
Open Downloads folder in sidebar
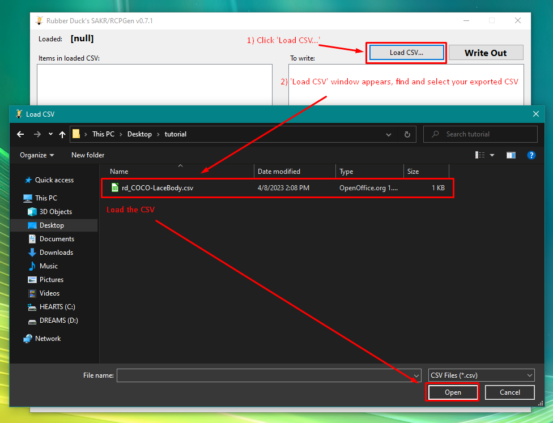(57, 253)
